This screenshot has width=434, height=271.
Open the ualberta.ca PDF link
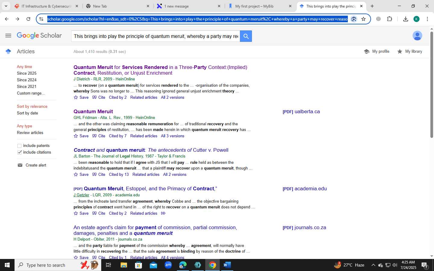[301, 111]
